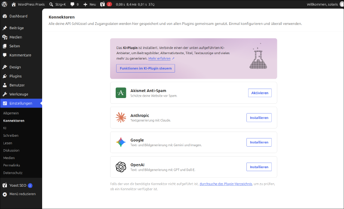This screenshot has height=209, width=344.
Task: Activate Akismet Anti-Spam with Aktivieren
Action: coord(260,93)
